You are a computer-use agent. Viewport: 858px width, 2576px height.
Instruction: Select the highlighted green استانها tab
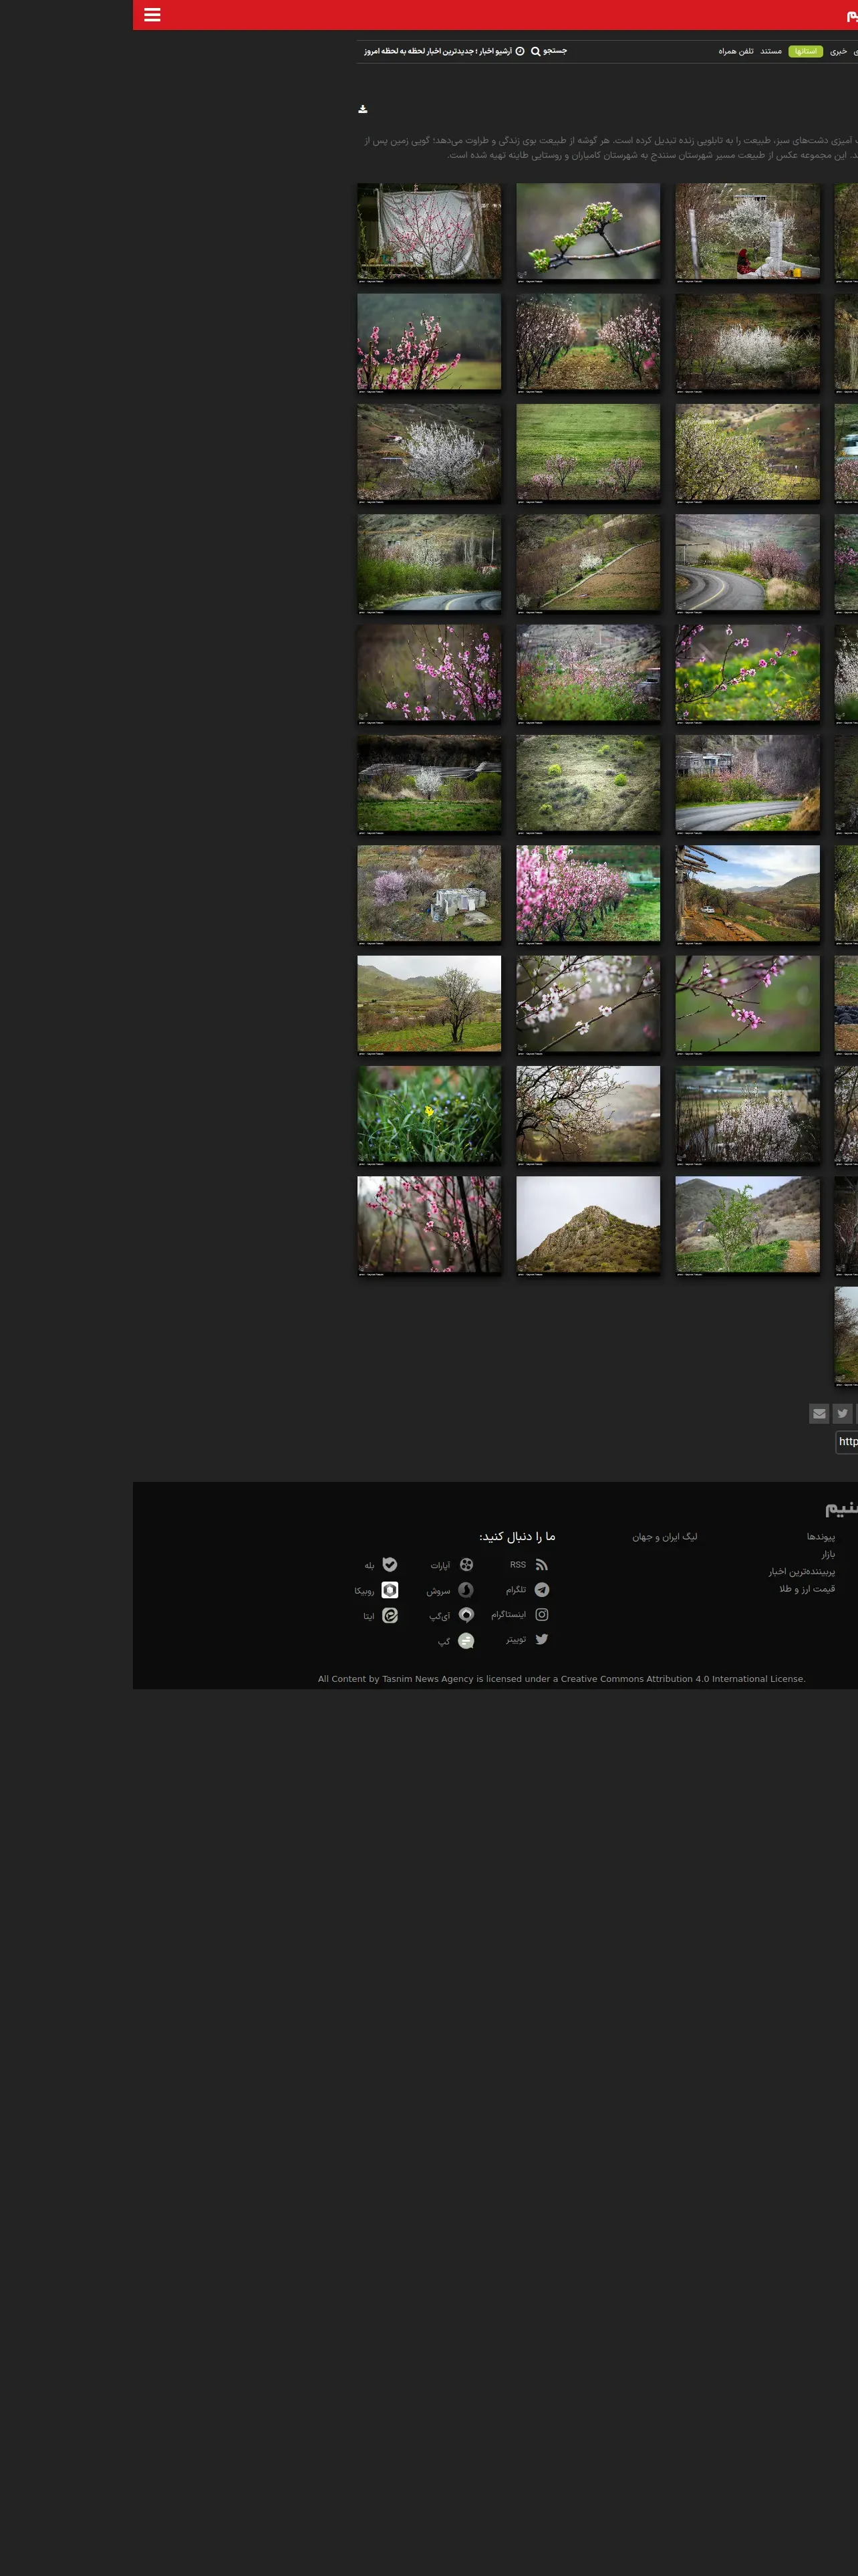click(805, 51)
